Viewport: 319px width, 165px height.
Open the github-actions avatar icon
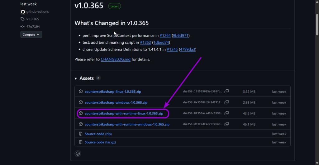[23, 12]
